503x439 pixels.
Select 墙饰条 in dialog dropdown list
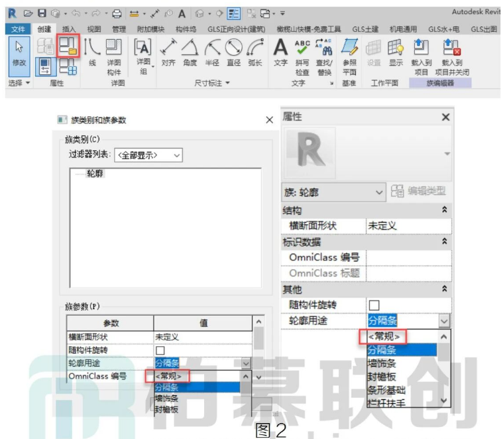tap(166, 399)
